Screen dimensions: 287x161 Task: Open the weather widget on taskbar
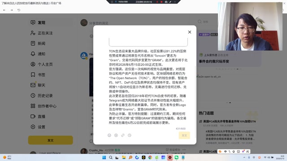coord(7,157)
